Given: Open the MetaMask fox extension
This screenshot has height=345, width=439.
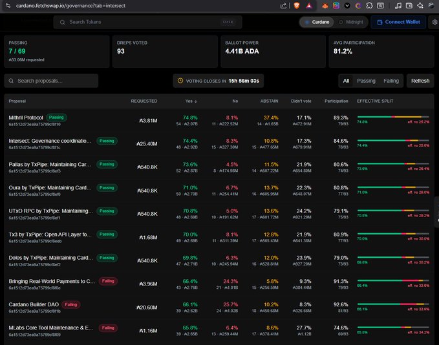Looking at the screenshot, I should tap(325, 6).
